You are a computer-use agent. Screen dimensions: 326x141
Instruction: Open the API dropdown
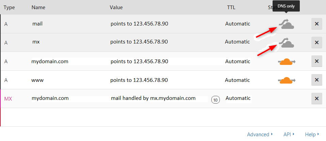289,134
